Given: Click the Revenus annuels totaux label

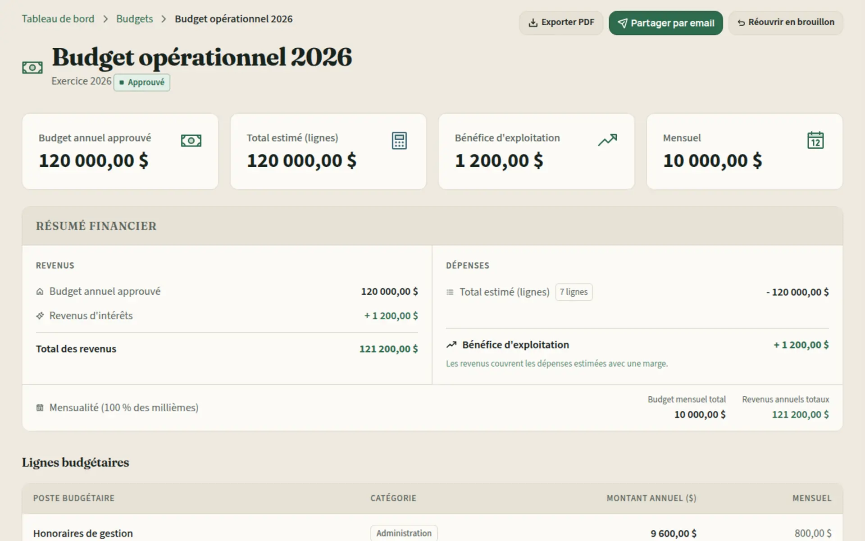Looking at the screenshot, I should [x=785, y=399].
